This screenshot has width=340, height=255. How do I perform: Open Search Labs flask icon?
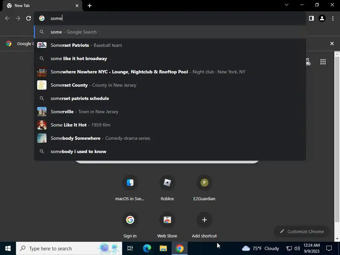(x=308, y=62)
